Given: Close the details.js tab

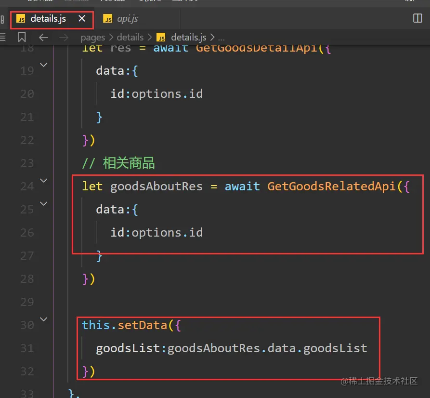Looking at the screenshot, I should [82, 19].
